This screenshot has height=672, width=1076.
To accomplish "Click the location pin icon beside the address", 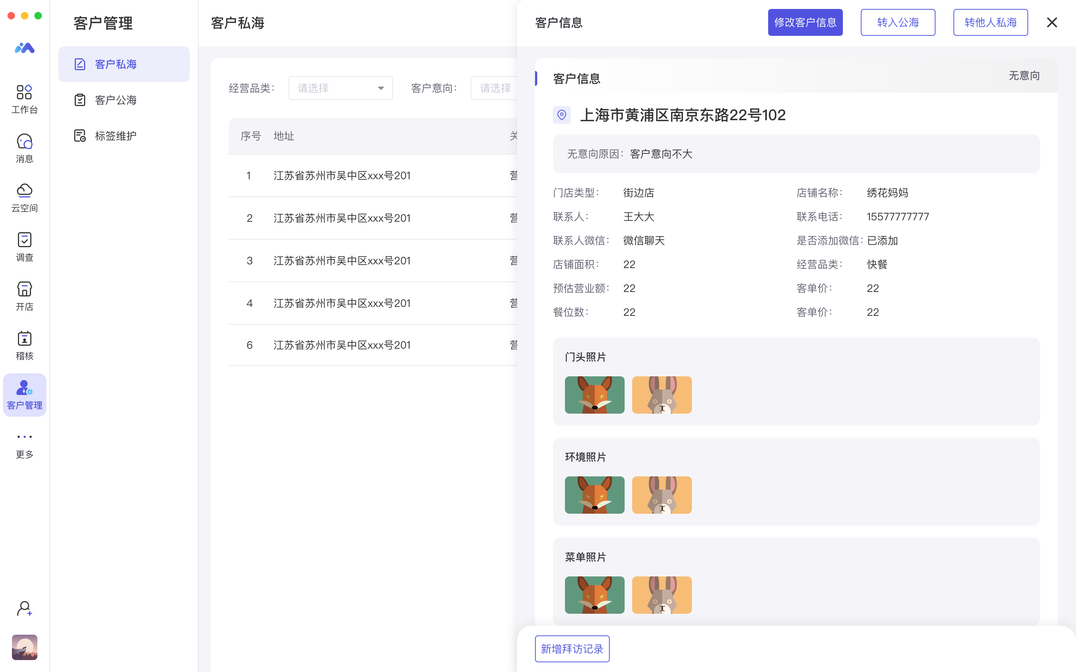I will pyautogui.click(x=562, y=115).
